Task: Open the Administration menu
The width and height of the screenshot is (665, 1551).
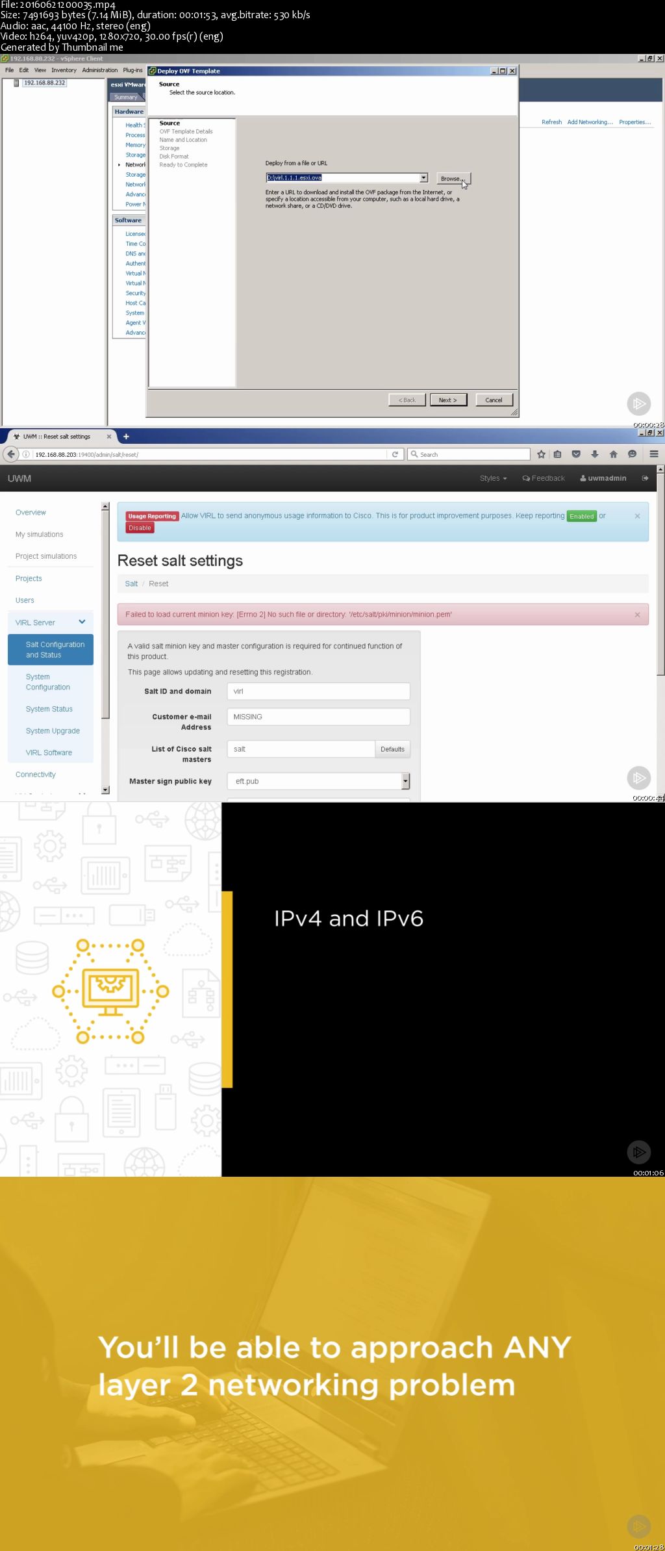Action: [x=100, y=70]
